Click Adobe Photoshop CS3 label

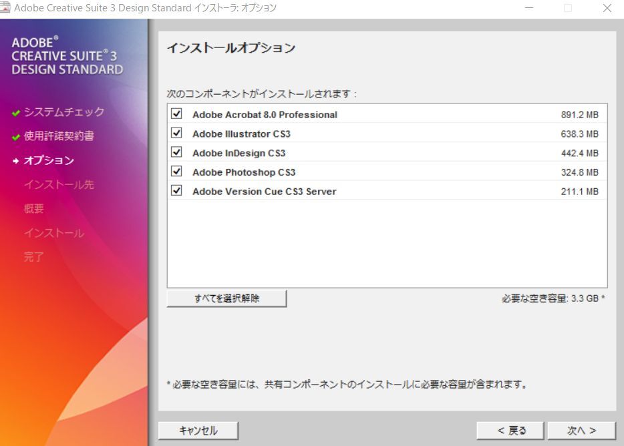[244, 172]
